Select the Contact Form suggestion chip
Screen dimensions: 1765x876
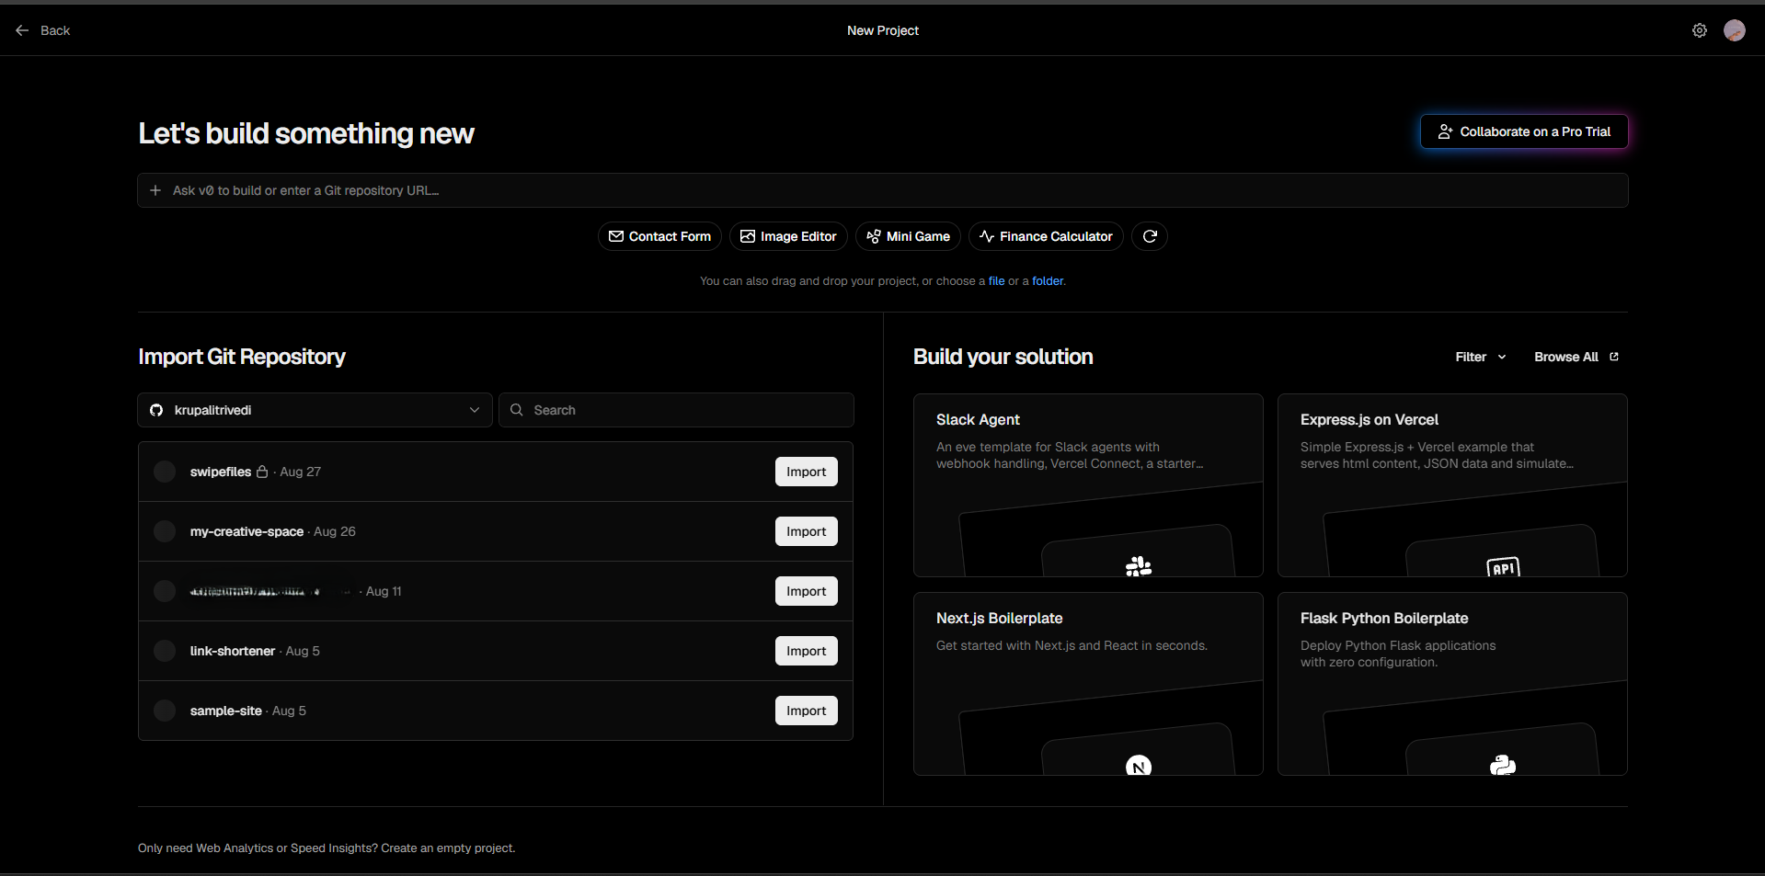tap(659, 236)
